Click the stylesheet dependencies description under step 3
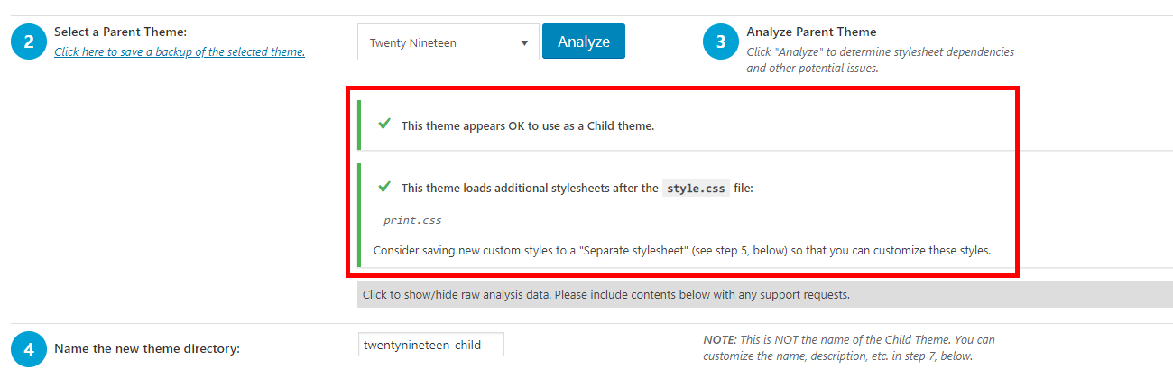This screenshot has width=1173, height=388. 880,60
